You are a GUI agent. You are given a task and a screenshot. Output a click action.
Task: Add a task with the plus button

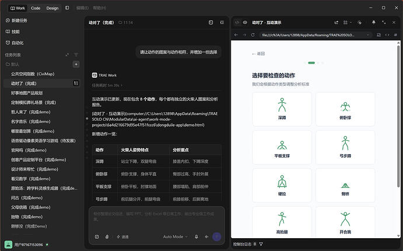pyautogui.click(x=76, y=64)
